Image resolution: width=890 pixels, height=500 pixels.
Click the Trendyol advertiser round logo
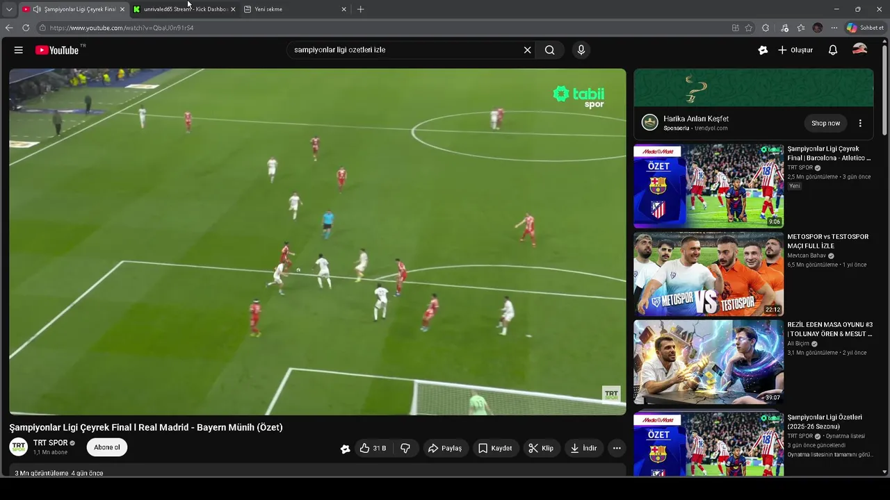[650, 123]
